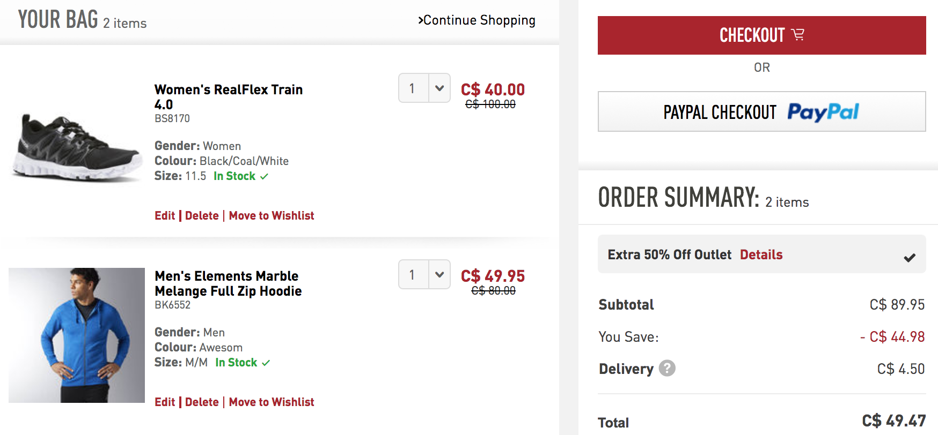Click the PayPal logo
938x435 pixels.
tap(823, 112)
